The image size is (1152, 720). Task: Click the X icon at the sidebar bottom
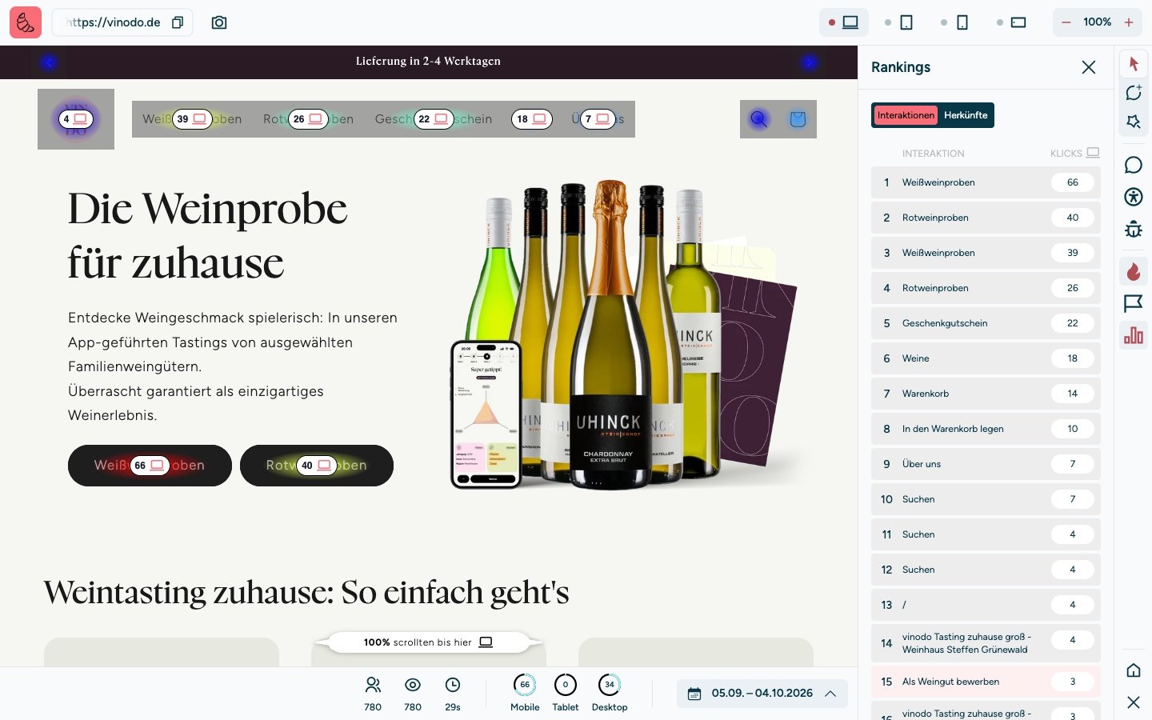(1134, 702)
